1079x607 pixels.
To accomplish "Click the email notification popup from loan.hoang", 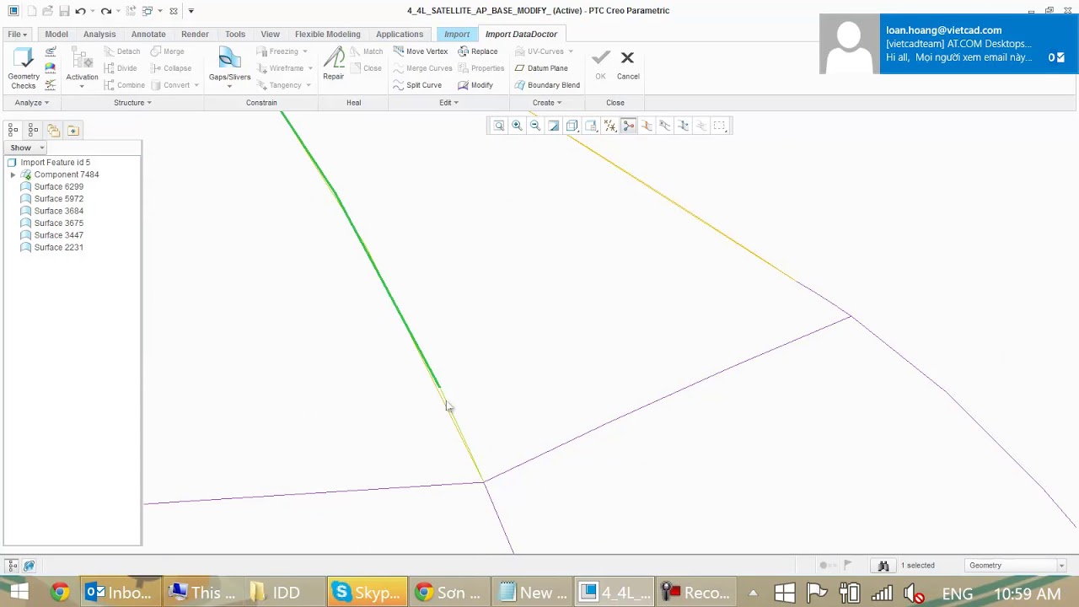I will pyautogui.click(x=948, y=44).
